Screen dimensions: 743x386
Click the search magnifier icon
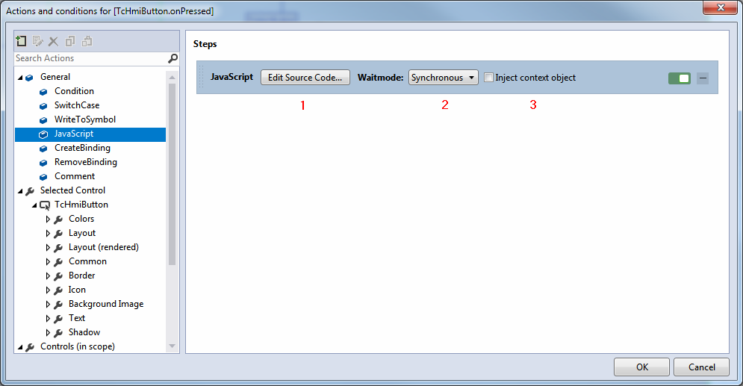coord(173,58)
